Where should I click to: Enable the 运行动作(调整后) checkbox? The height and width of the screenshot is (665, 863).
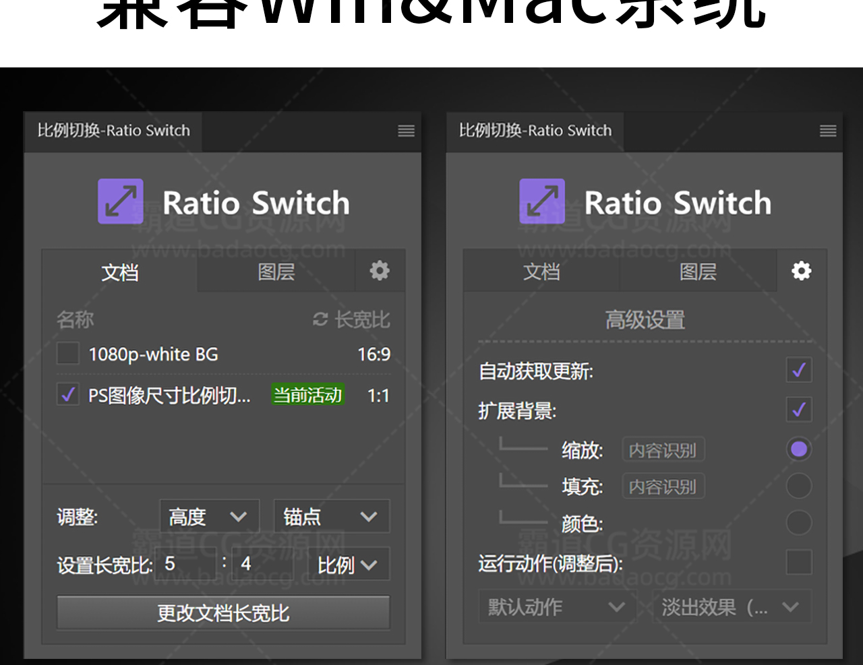point(799,562)
